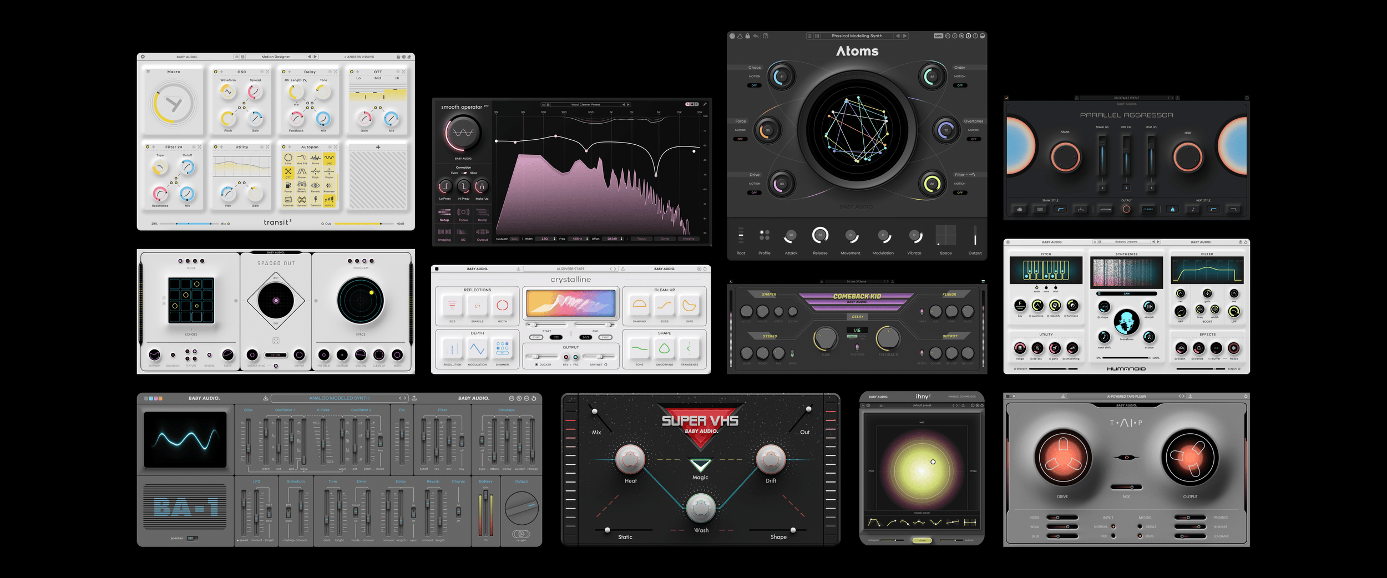Viewport: 1387px width, 578px height.
Task: Open Transit's settings gear icon
Action: (x=143, y=56)
